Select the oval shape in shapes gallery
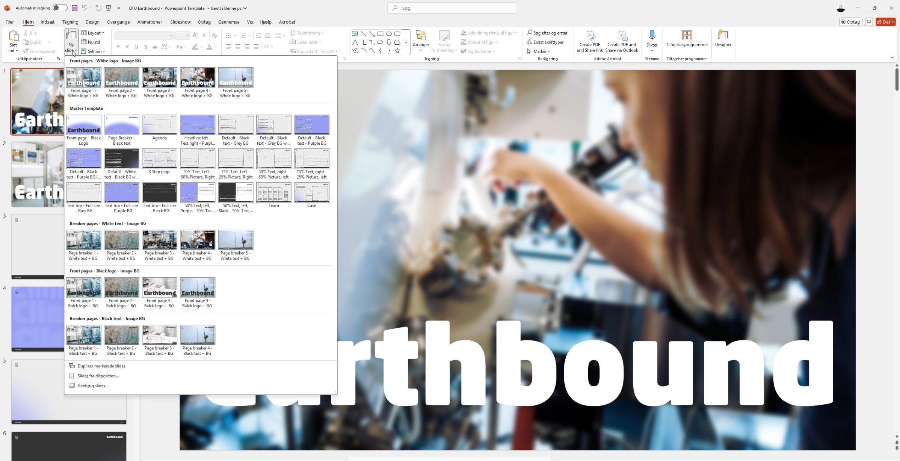The image size is (900, 461). pyautogui.click(x=389, y=33)
